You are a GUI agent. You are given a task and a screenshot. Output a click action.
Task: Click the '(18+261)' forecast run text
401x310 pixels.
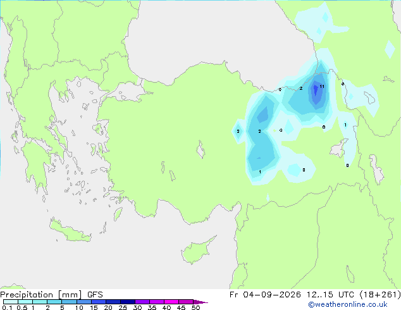(x=380, y=295)
